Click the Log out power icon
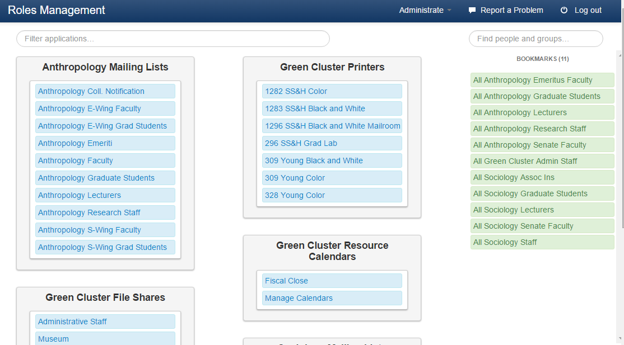 (564, 10)
